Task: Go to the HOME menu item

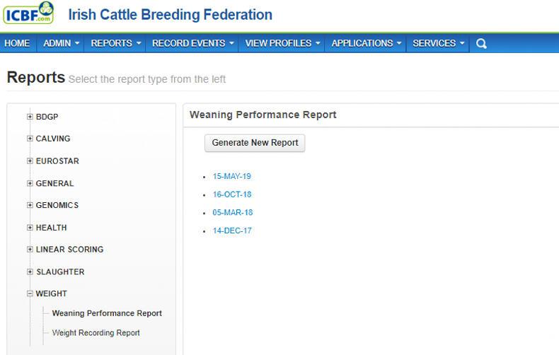Action: tap(17, 43)
